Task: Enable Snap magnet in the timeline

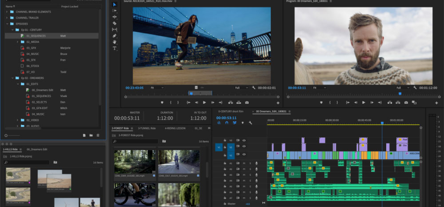Action: point(226,123)
